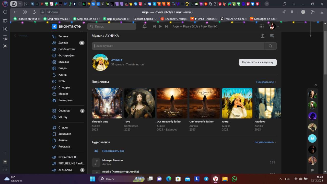
Task: Play the current Aigel track
Action: point(160,26)
